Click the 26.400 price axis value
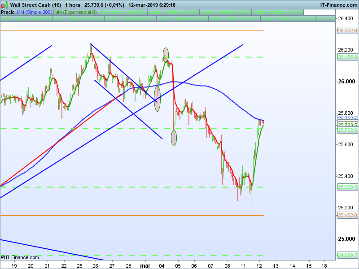The height and width of the screenshot is (269, 359). (x=346, y=18)
